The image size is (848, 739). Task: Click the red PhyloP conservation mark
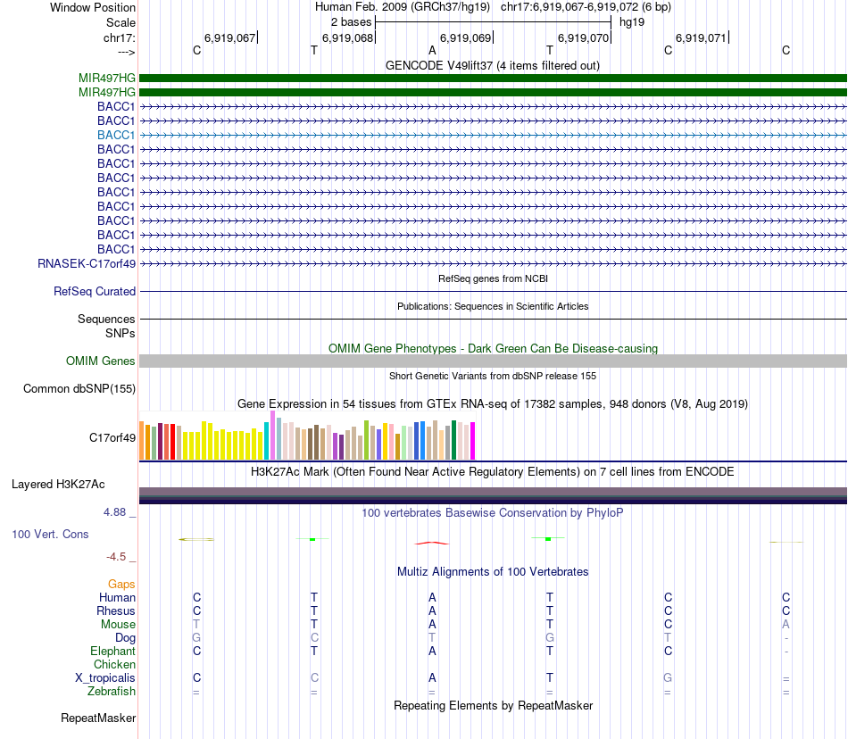[x=431, y=543]
